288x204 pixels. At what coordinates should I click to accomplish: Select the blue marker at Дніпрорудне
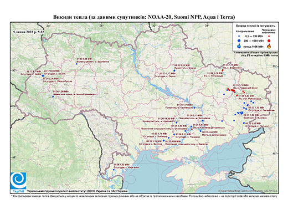[x=200, y=131]
